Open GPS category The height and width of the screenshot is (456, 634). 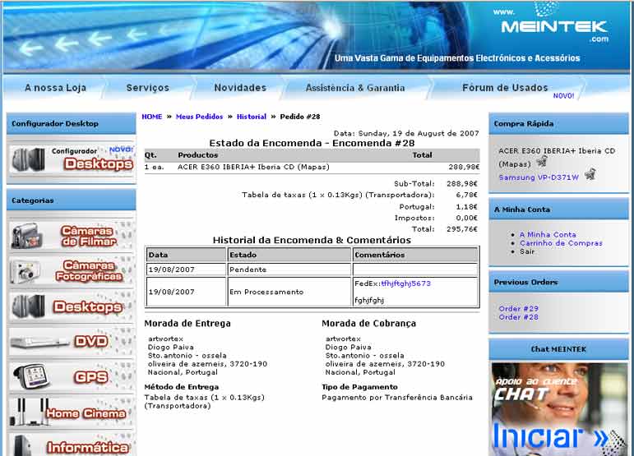point(72,376)
